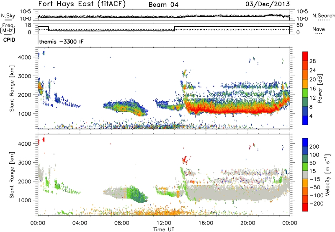This screenshot has width=335, height=232.
Task: Click the 'themis -3300 IF' text
Action: [61, 41]
